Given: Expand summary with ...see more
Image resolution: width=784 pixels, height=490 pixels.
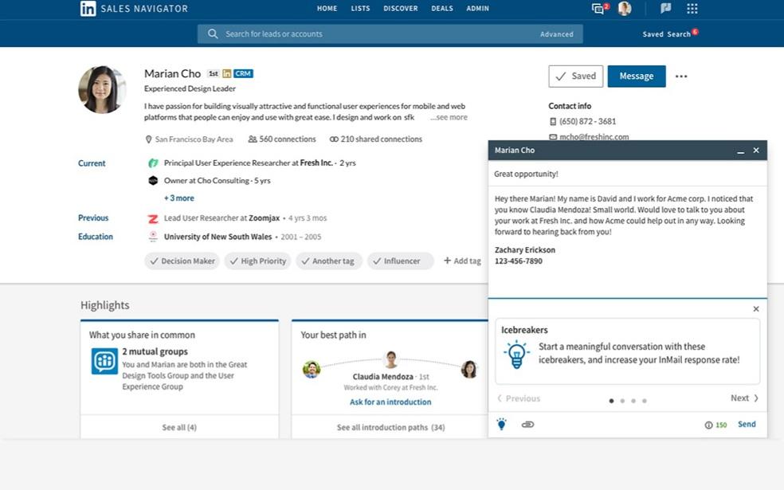Looking at the screenshot, I should [x=449, y=117].
